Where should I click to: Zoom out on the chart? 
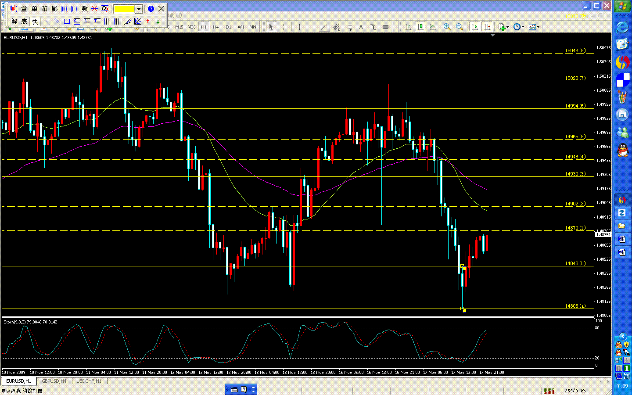pyautogui.click(x=460, y=27)
